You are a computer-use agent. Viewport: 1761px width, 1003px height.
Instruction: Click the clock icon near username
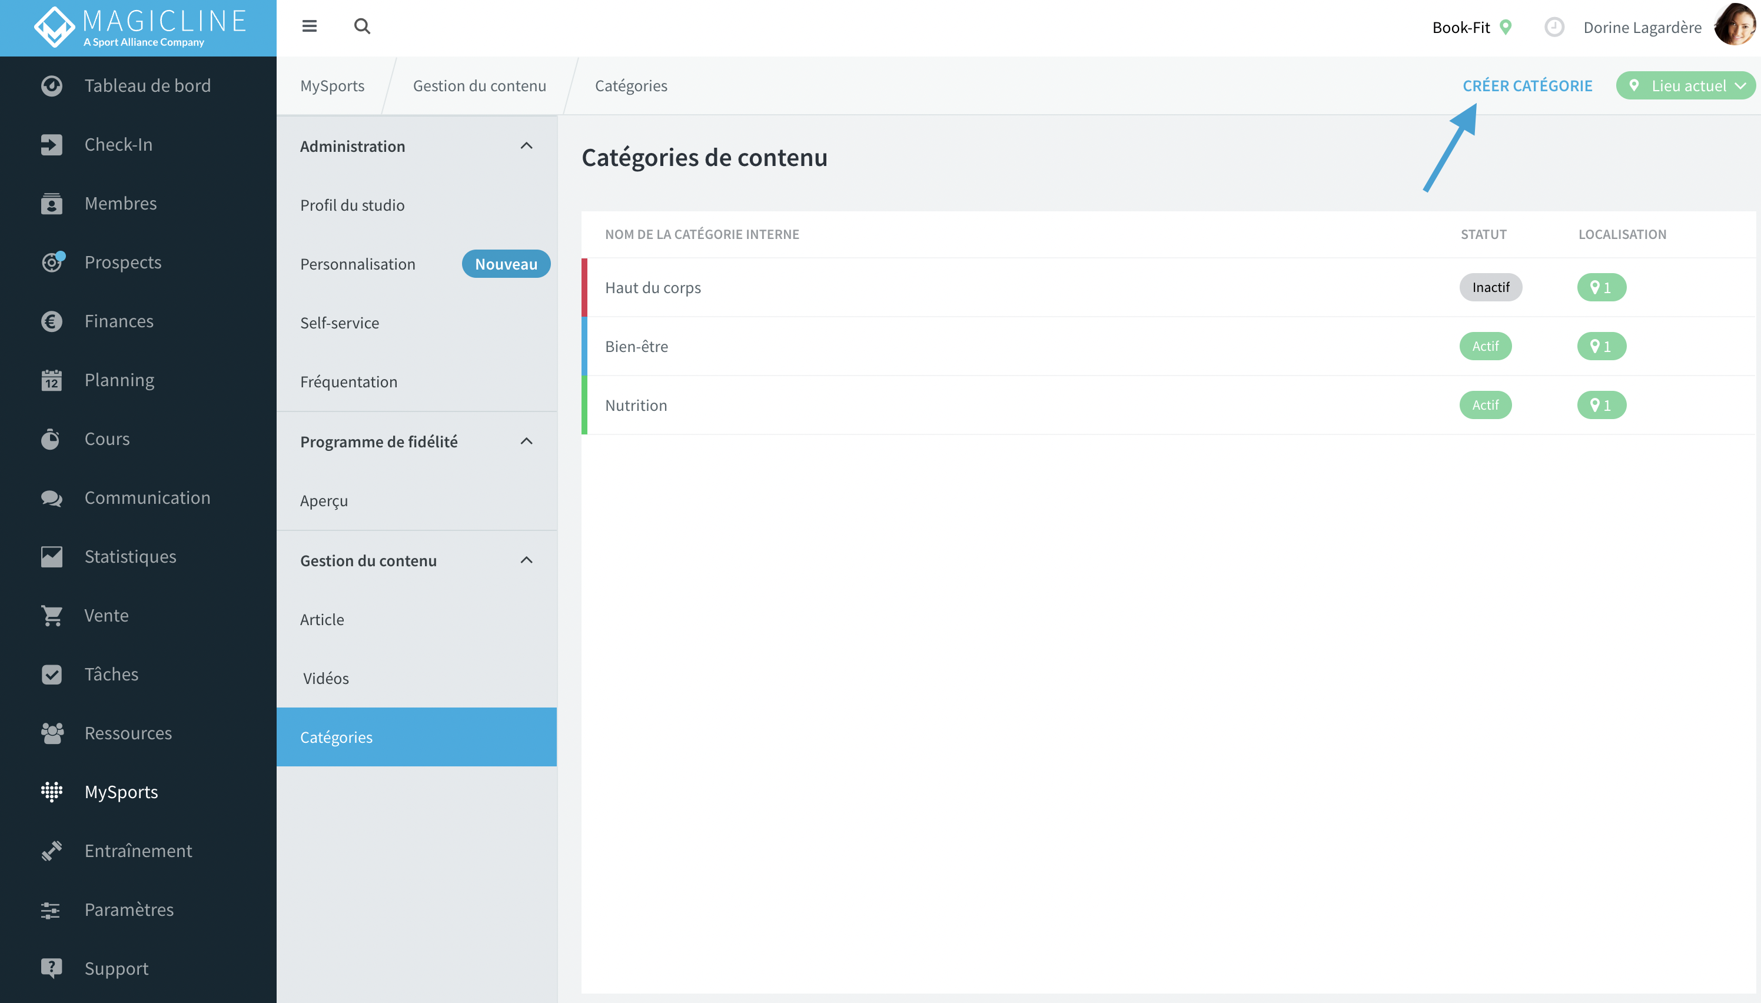[1554, 27]
